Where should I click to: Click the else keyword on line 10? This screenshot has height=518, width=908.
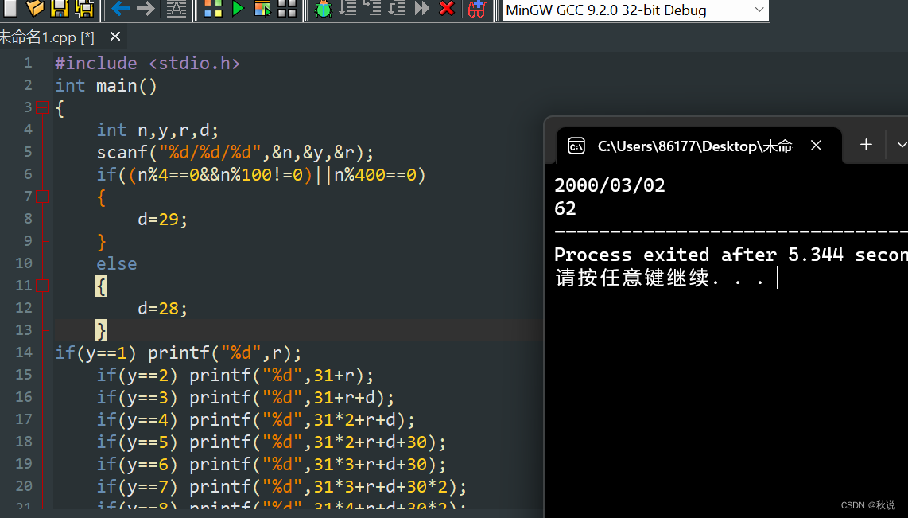coord(116,263)
